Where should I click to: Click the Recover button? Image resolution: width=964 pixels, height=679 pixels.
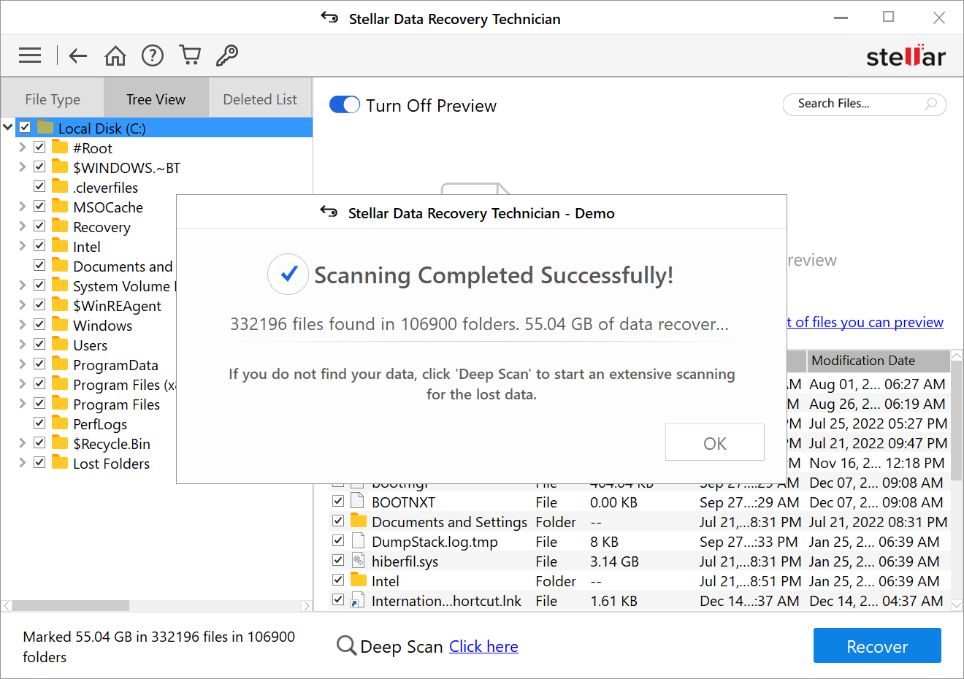pos(877,646)
